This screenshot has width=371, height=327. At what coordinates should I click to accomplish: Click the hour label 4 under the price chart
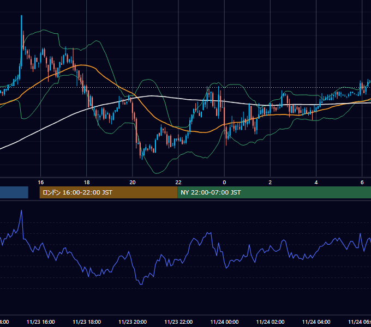pyautogui.click(x=316, y=182)
